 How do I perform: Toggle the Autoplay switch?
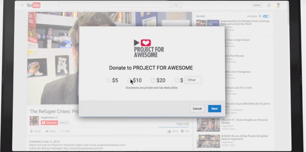267,16
